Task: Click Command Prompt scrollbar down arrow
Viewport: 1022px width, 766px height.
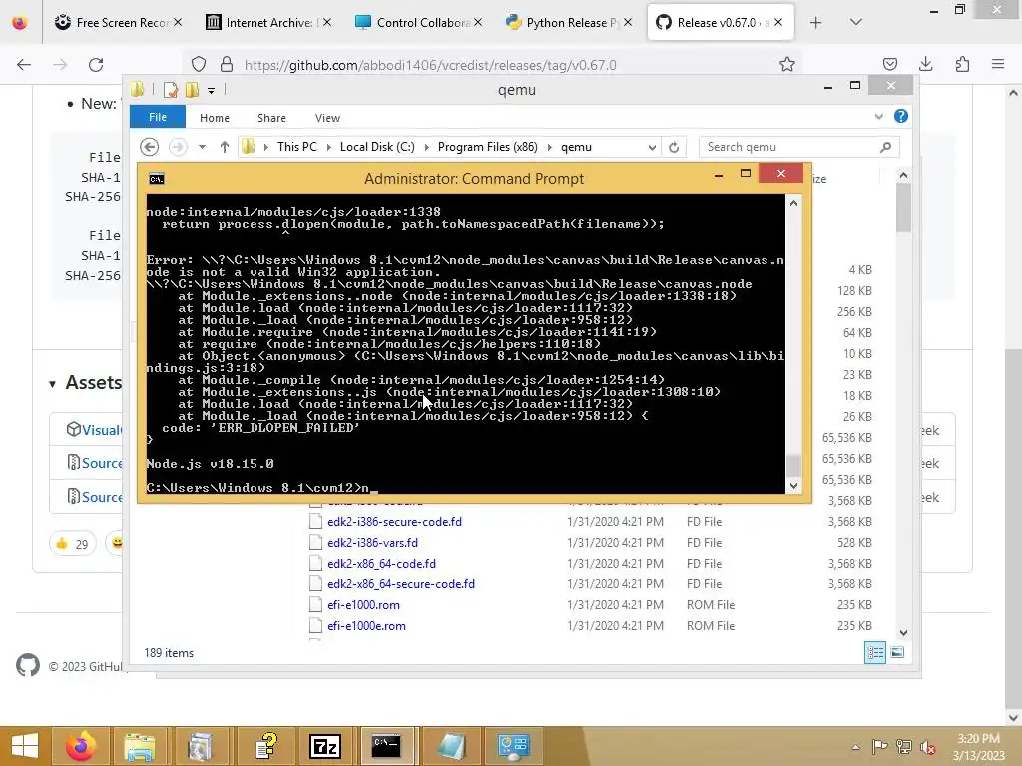Action: point(793,485)
